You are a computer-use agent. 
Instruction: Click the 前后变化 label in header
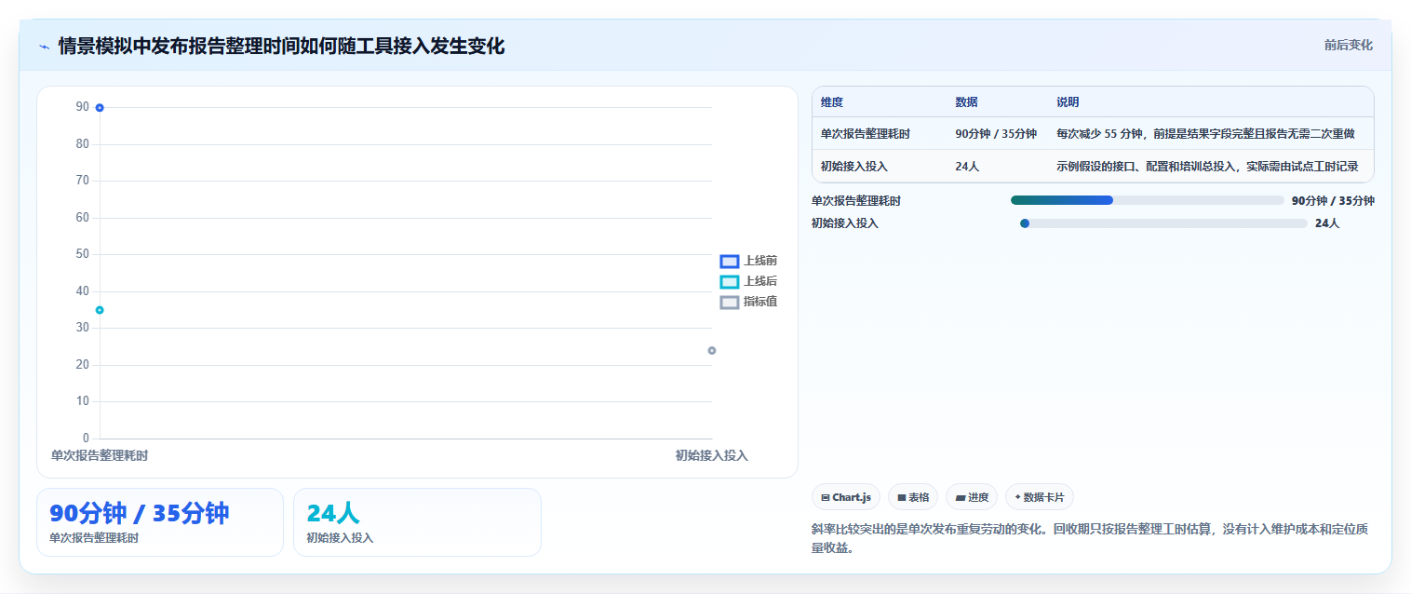[1348, 45]
